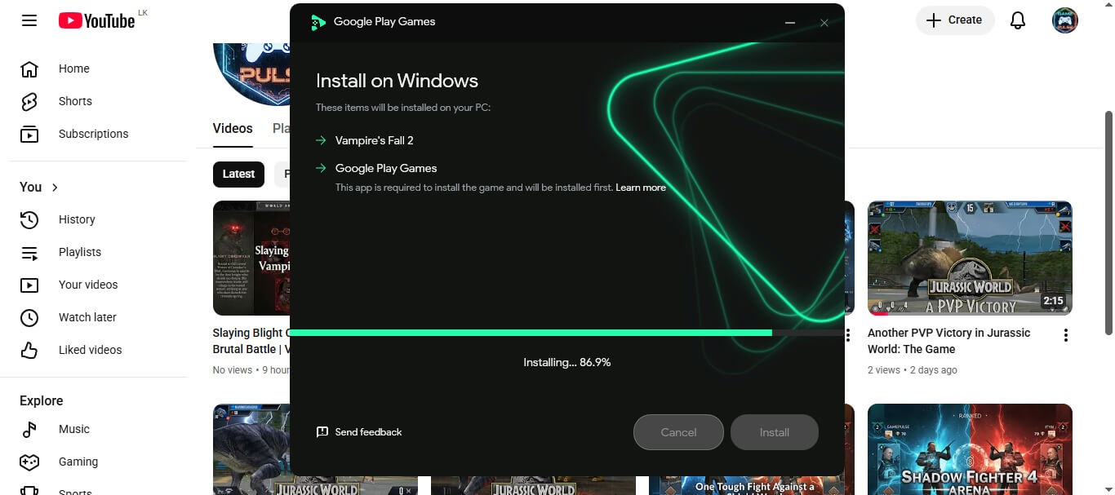Click the YouTube logo

point(96,20)
